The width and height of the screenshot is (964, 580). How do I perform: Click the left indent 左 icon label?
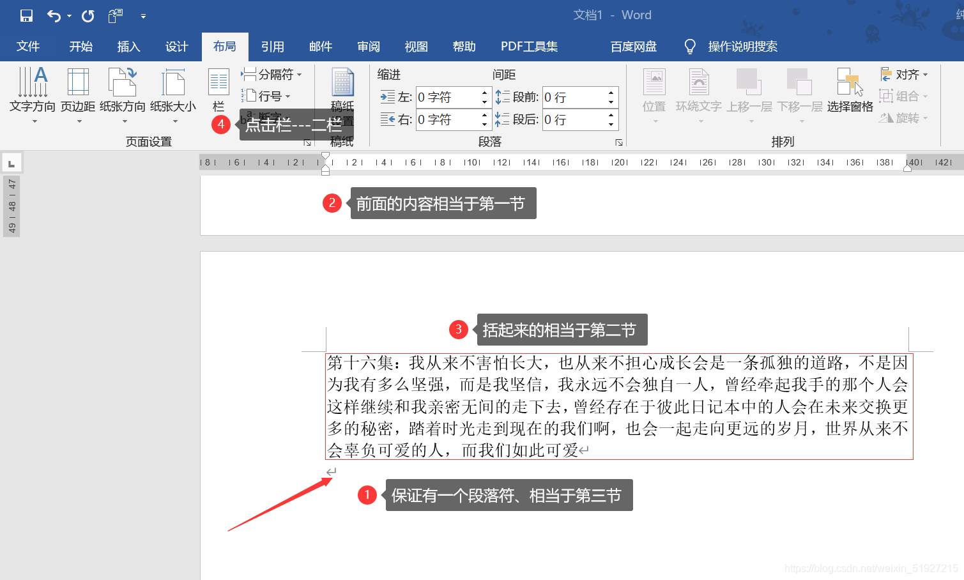[396, 97]
